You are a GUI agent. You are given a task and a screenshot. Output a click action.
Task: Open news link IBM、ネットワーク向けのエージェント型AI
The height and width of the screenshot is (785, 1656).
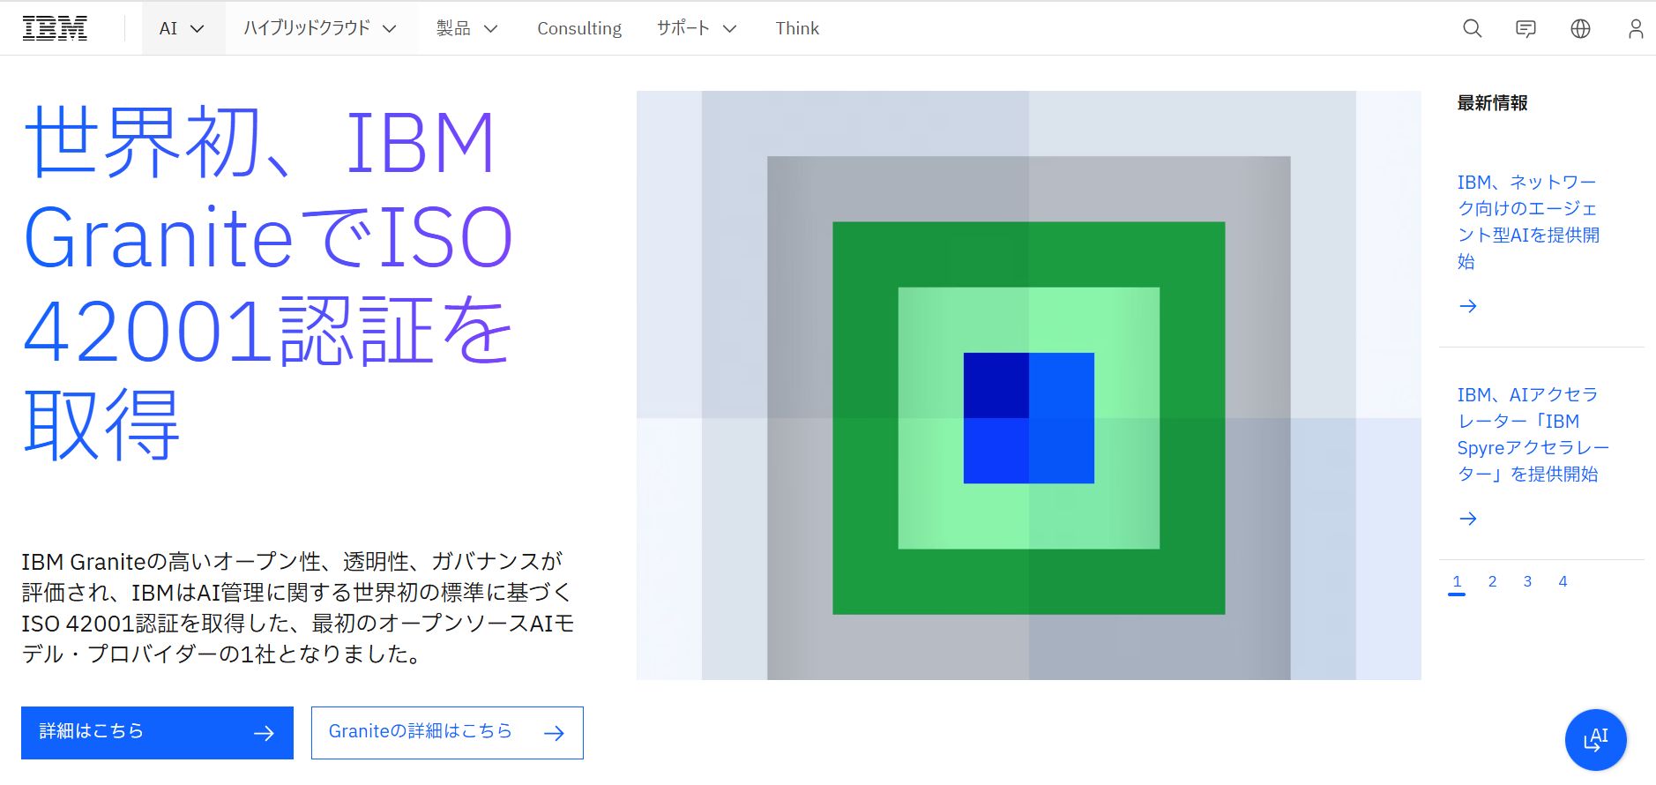point(1528,221)
